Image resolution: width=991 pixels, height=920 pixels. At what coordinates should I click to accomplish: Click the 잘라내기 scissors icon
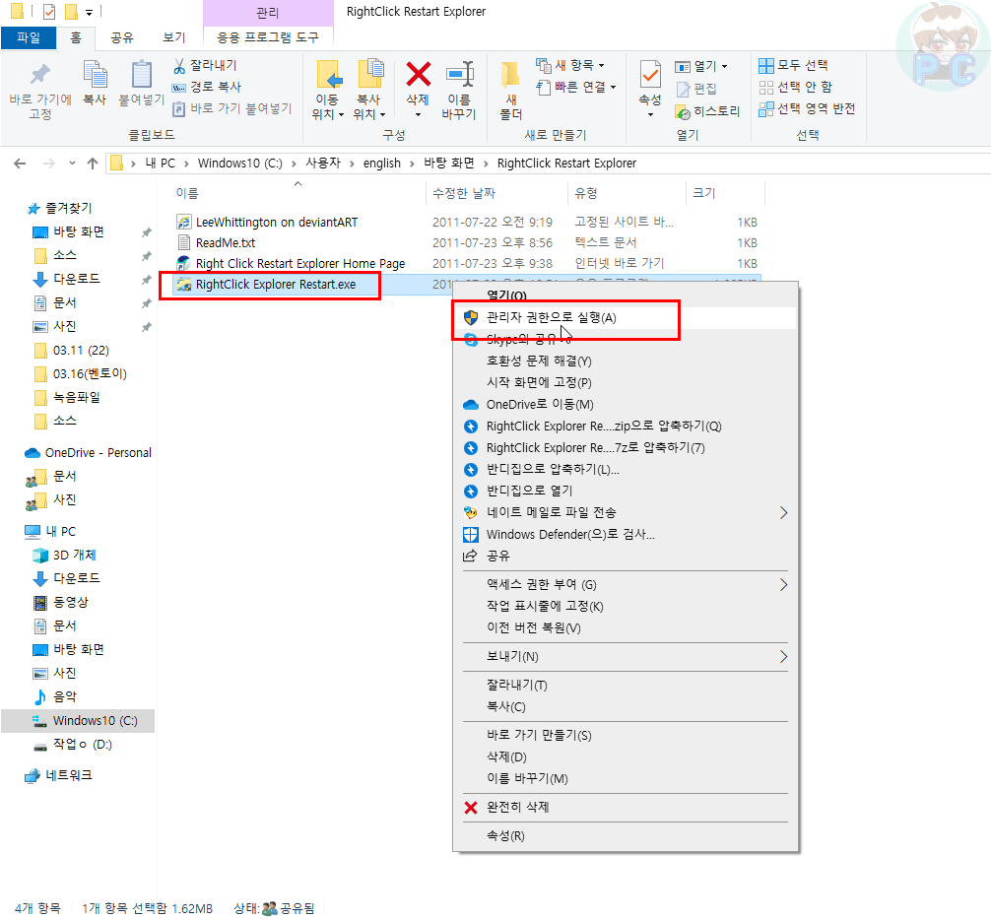click(179, 65)
